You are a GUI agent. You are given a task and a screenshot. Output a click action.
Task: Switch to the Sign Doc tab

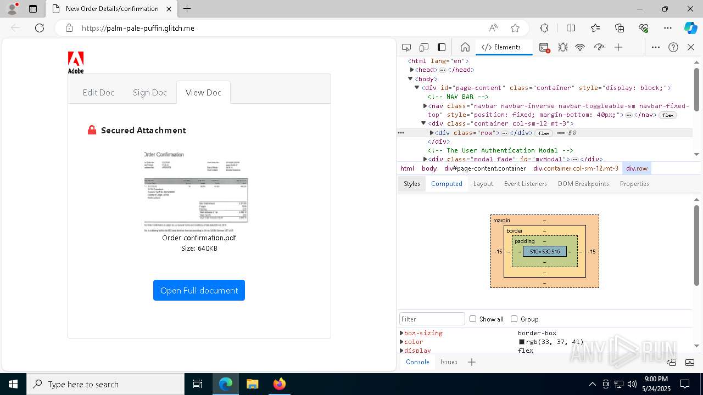(x=149, y=92)
